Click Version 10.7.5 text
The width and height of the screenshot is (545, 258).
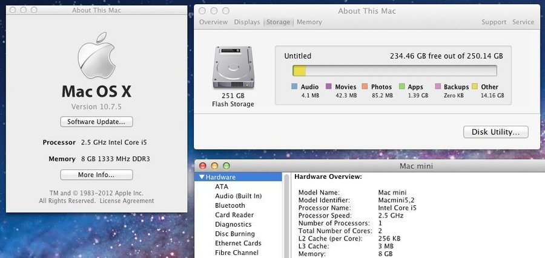(x=96, y=106)
